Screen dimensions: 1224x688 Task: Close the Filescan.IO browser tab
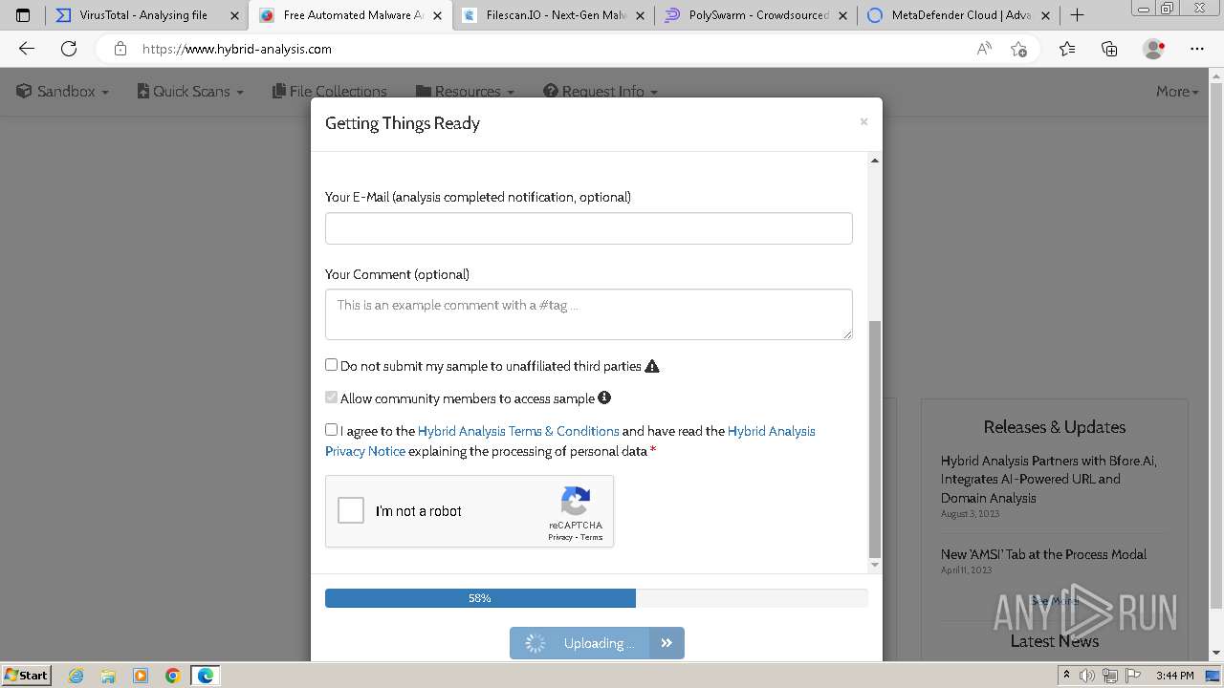pos(640,15)
